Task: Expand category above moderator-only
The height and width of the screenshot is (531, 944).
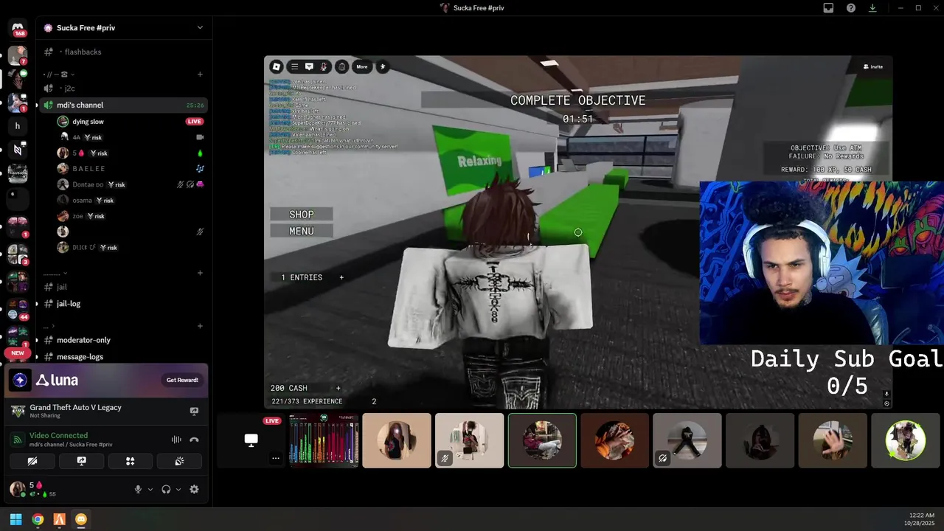Action: point(49,326)
